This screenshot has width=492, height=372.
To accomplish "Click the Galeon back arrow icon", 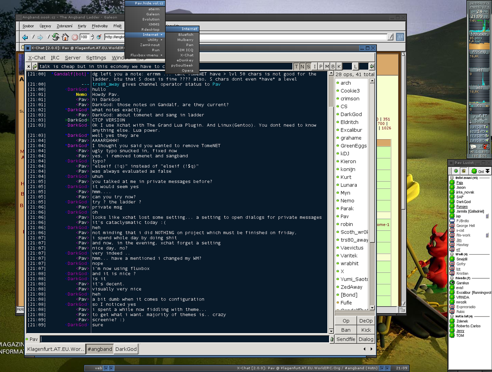I will pos(25,37).
